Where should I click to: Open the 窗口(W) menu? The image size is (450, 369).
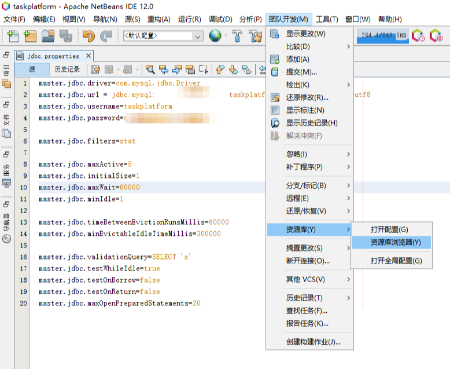pos(358,19)
